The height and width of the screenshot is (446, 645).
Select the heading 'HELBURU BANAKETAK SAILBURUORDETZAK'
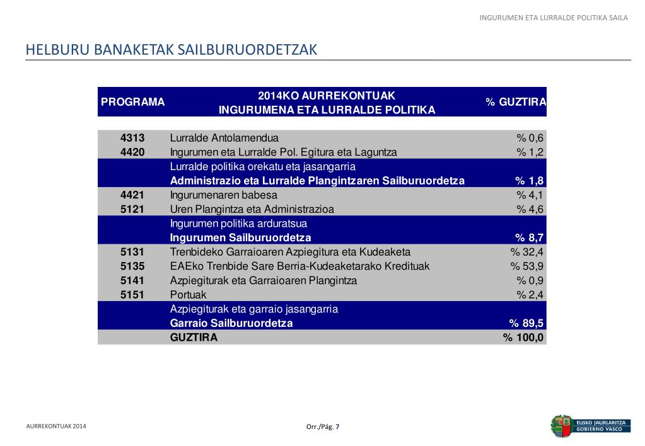click(x=171, y=50)
